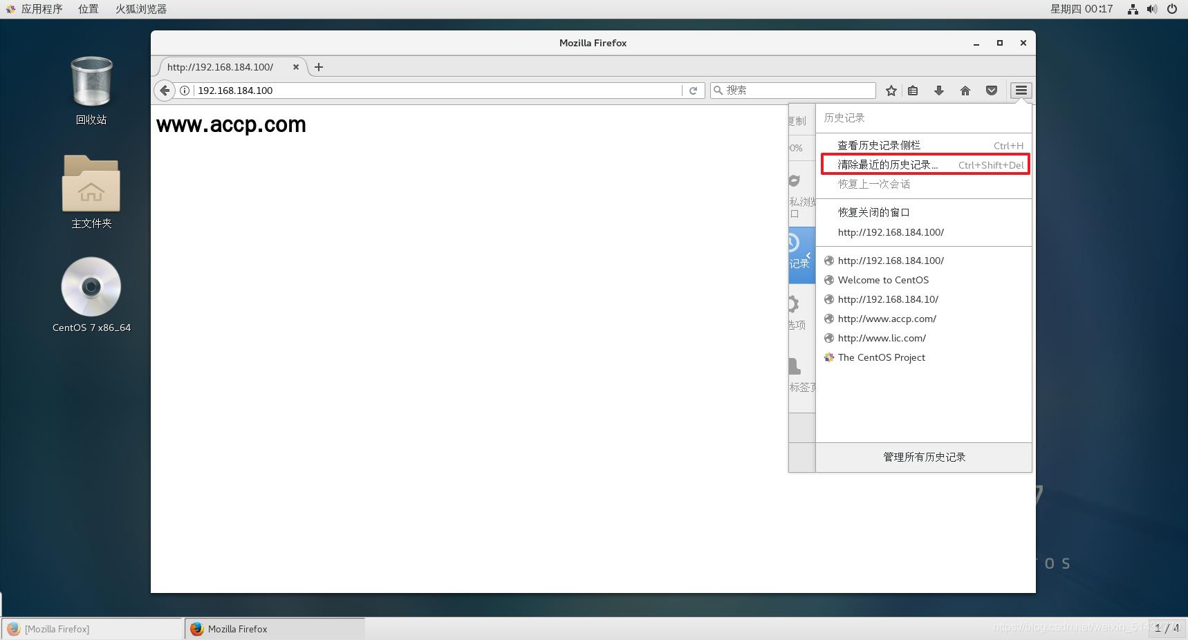Show bookmarks list icon
Viewport: 1188px width, 640px height.
tap(913, 91)
